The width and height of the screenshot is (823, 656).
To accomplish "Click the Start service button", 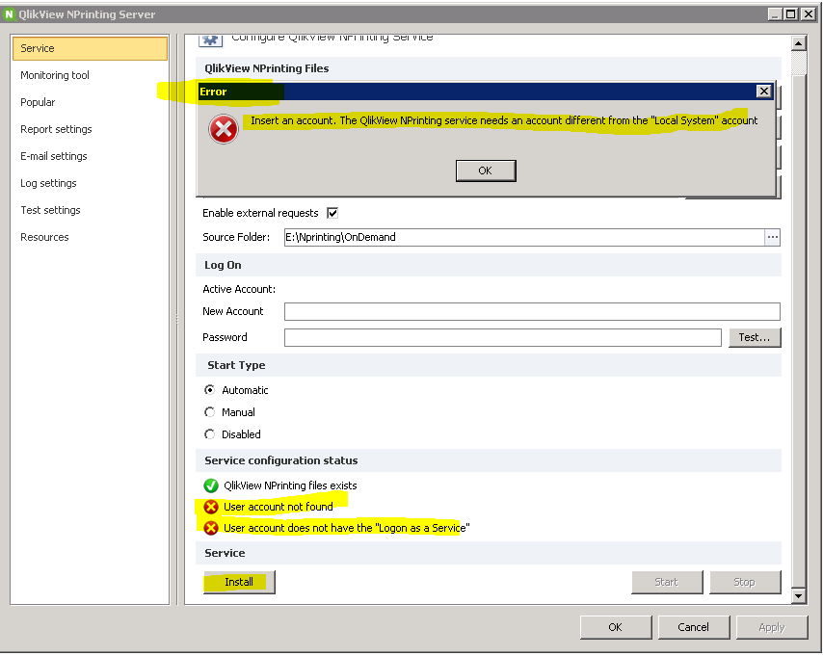I will coord(667,582).
